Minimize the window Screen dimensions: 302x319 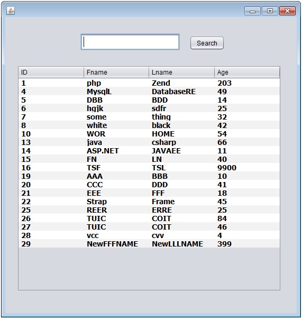point(252,11)
